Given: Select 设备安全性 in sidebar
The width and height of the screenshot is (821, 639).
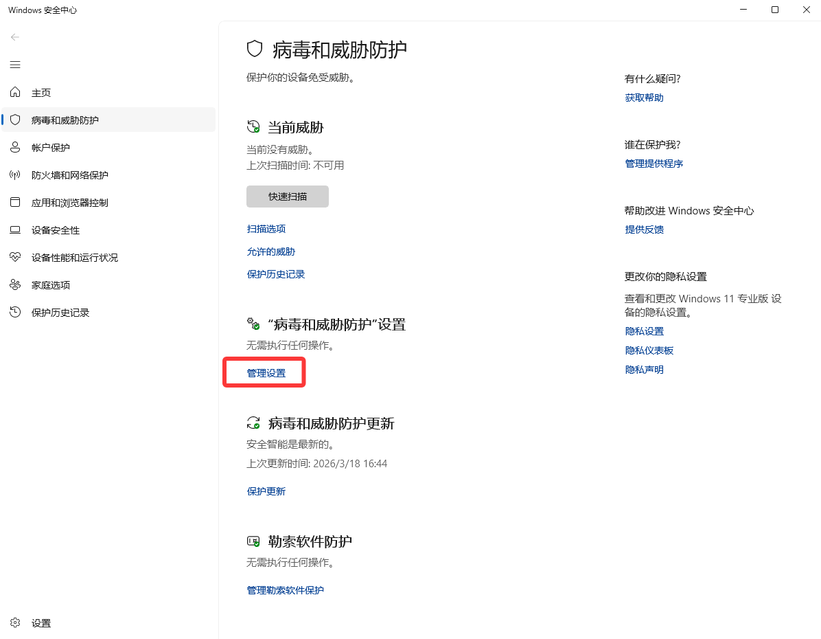Looking at the screenshot, I should coord(108,230).
